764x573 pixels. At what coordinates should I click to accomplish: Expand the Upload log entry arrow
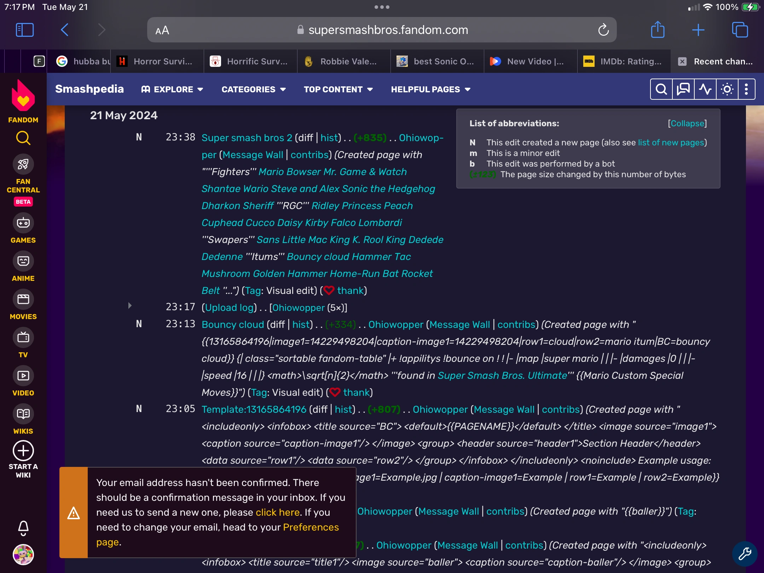[x=130, y=306]
